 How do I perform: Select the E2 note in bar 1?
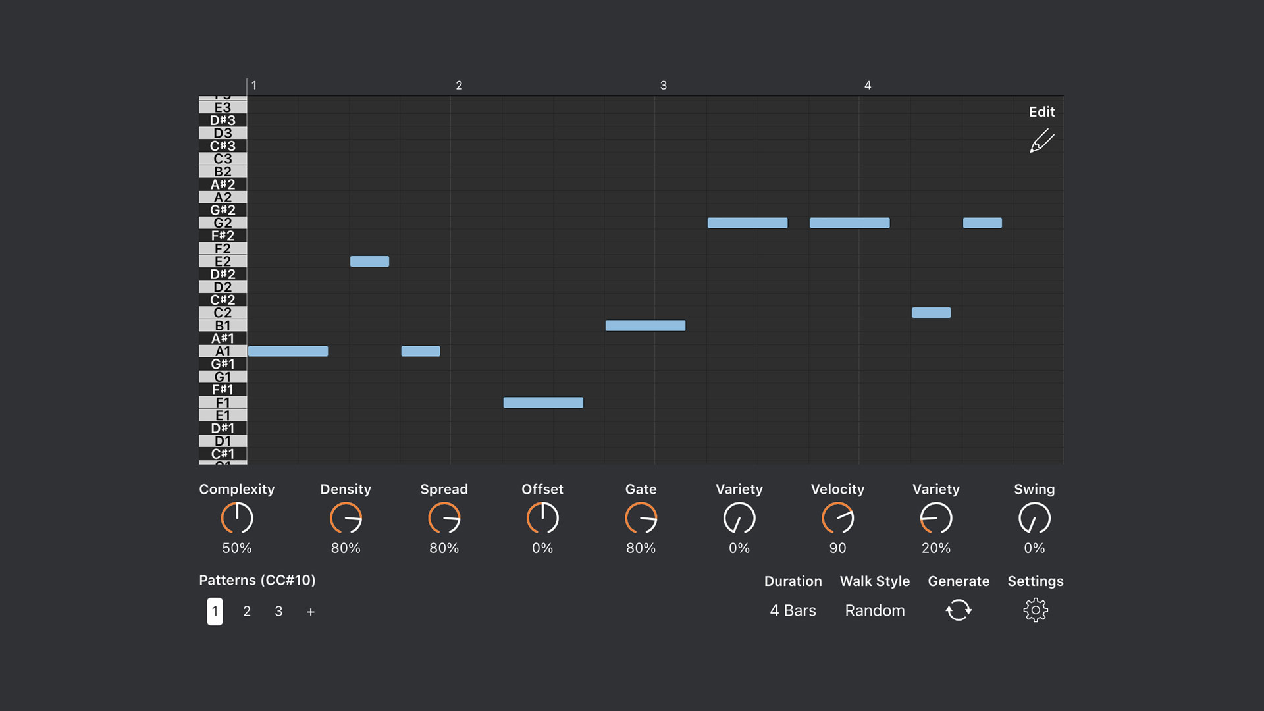(369, 261)
